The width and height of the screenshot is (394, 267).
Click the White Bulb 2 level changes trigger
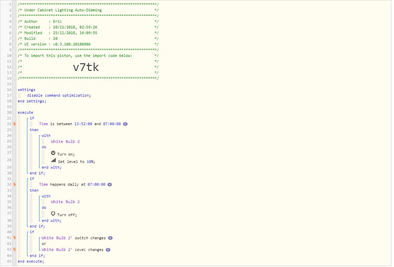point(73,250)
